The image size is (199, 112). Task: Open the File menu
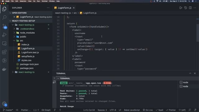tap(12, 1)
